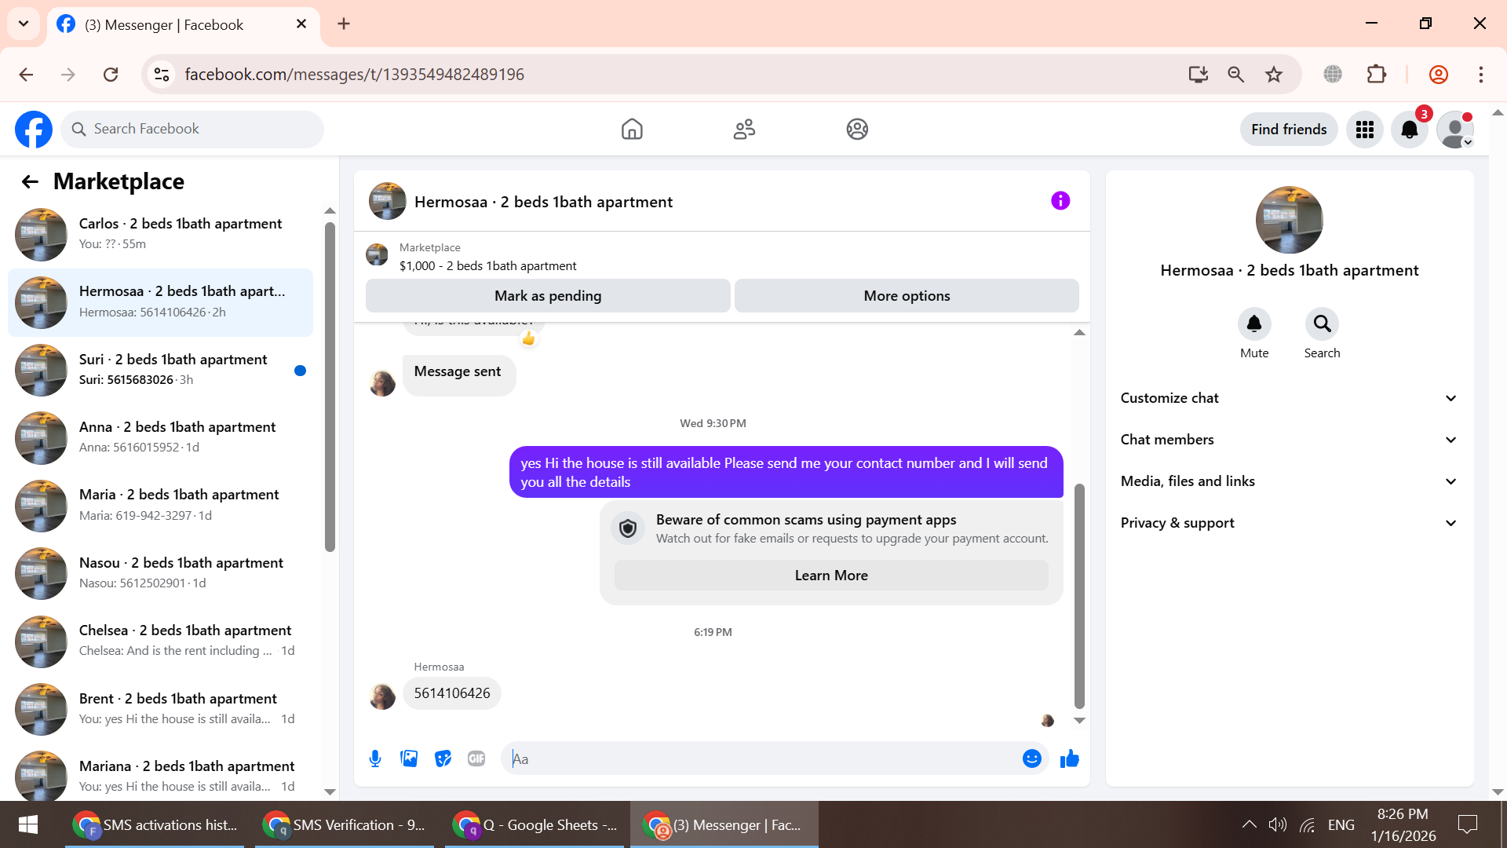Send a thumbs up like
This screenshot has height=848, width=1507.
tap(1069, 758)
